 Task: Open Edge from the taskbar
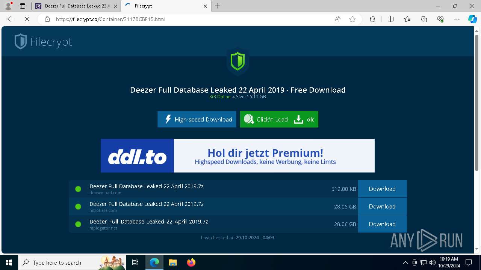[154, 262]
